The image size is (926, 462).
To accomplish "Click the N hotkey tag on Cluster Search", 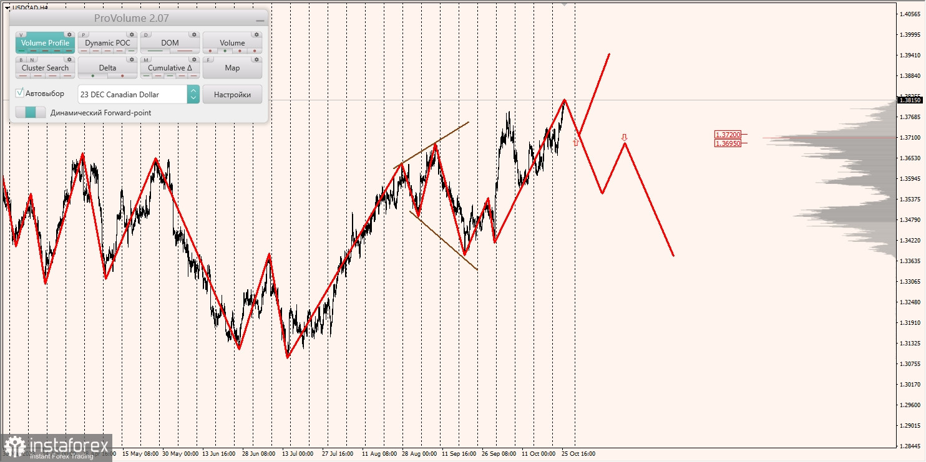I will (32, 60).
